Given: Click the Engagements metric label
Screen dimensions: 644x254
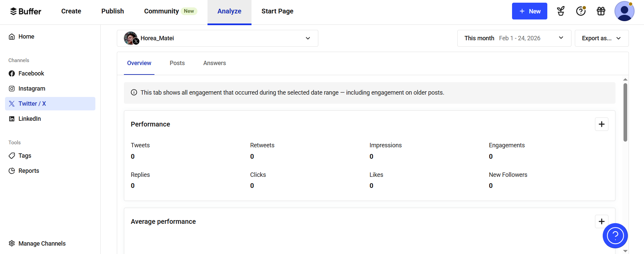Looking at the screenshot, I should [x=507, y=145].
